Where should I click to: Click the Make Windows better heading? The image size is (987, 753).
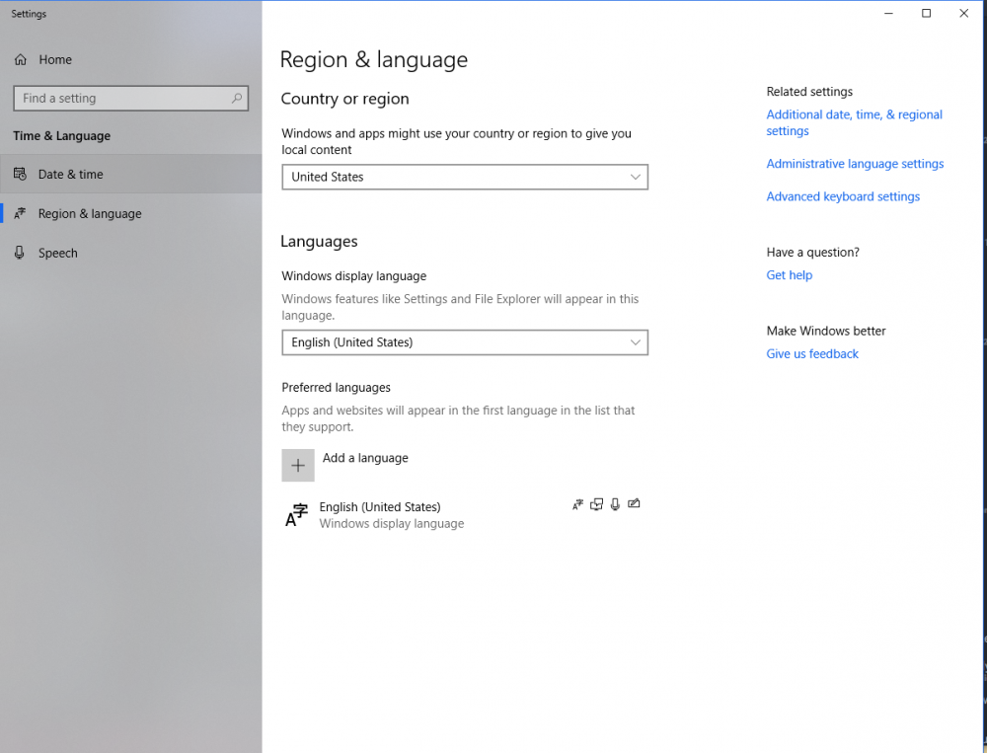(x=826, y=332)
